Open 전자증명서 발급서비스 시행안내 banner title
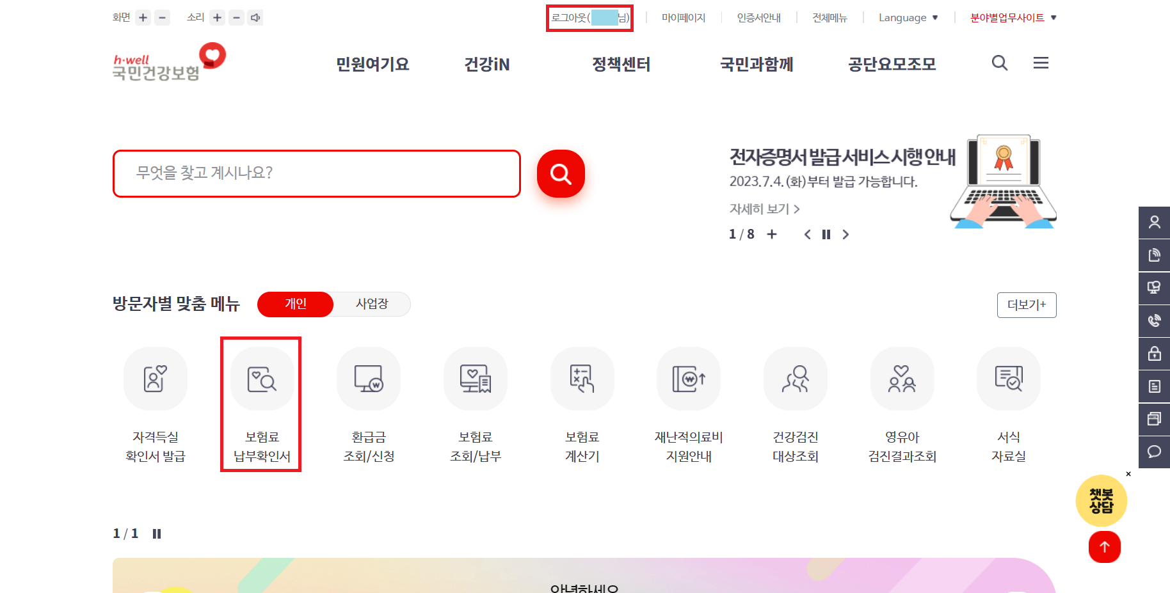1170x593 pixels. coord(842,157)
